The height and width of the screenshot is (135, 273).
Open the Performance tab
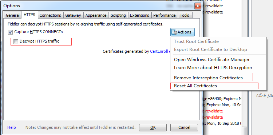tap(165, 15)
